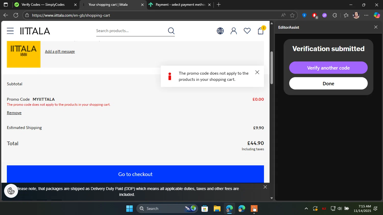The width and height of the screenshot is (383, 215).
Task: Click the Iittala logo in header
Action: click(x=35, y=31)
